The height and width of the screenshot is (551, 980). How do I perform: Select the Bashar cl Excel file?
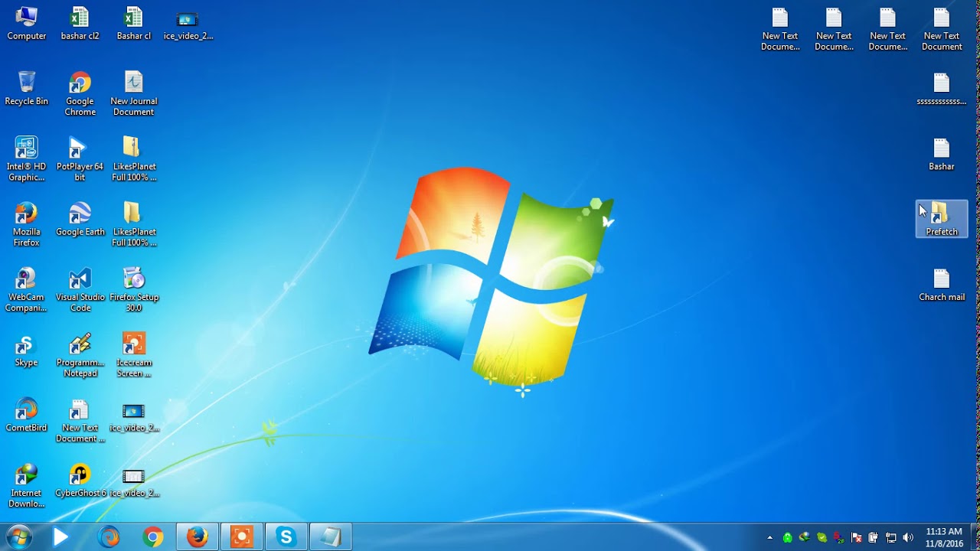point(133,23)
